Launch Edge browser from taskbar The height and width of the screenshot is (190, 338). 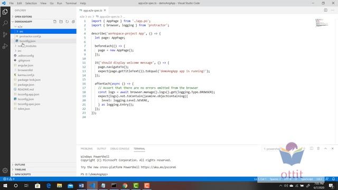[x=49, y=185]
